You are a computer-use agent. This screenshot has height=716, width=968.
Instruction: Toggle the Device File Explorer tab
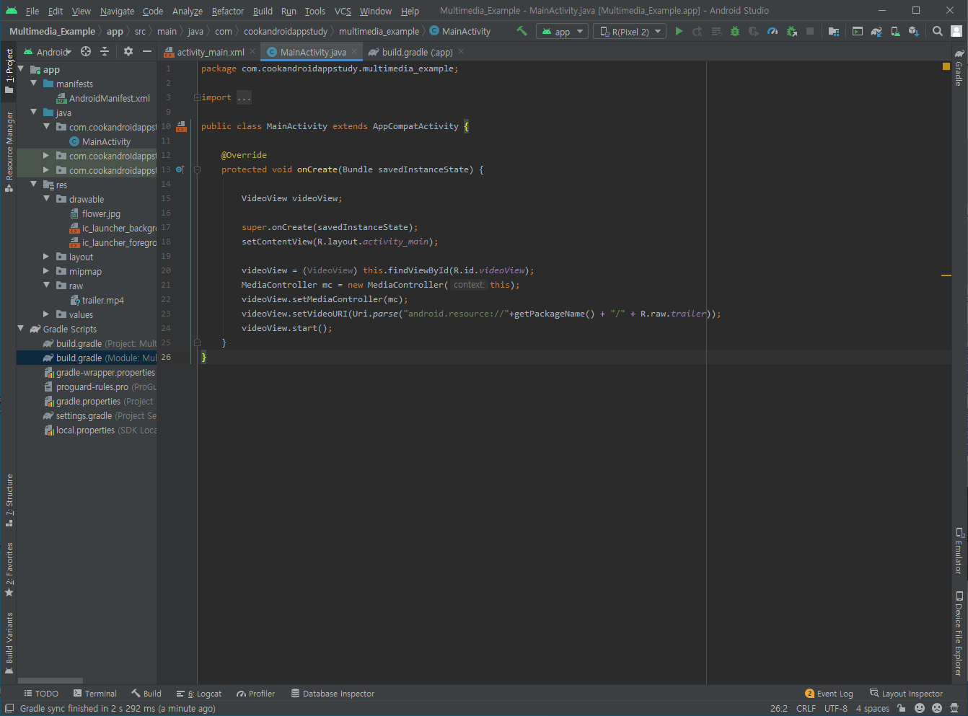pyautogui.click(x=959, y=634)
